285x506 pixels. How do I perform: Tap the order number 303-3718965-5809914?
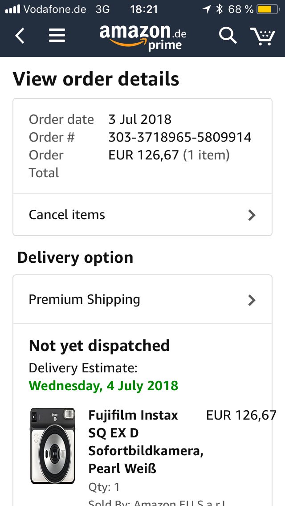point(180,137)
